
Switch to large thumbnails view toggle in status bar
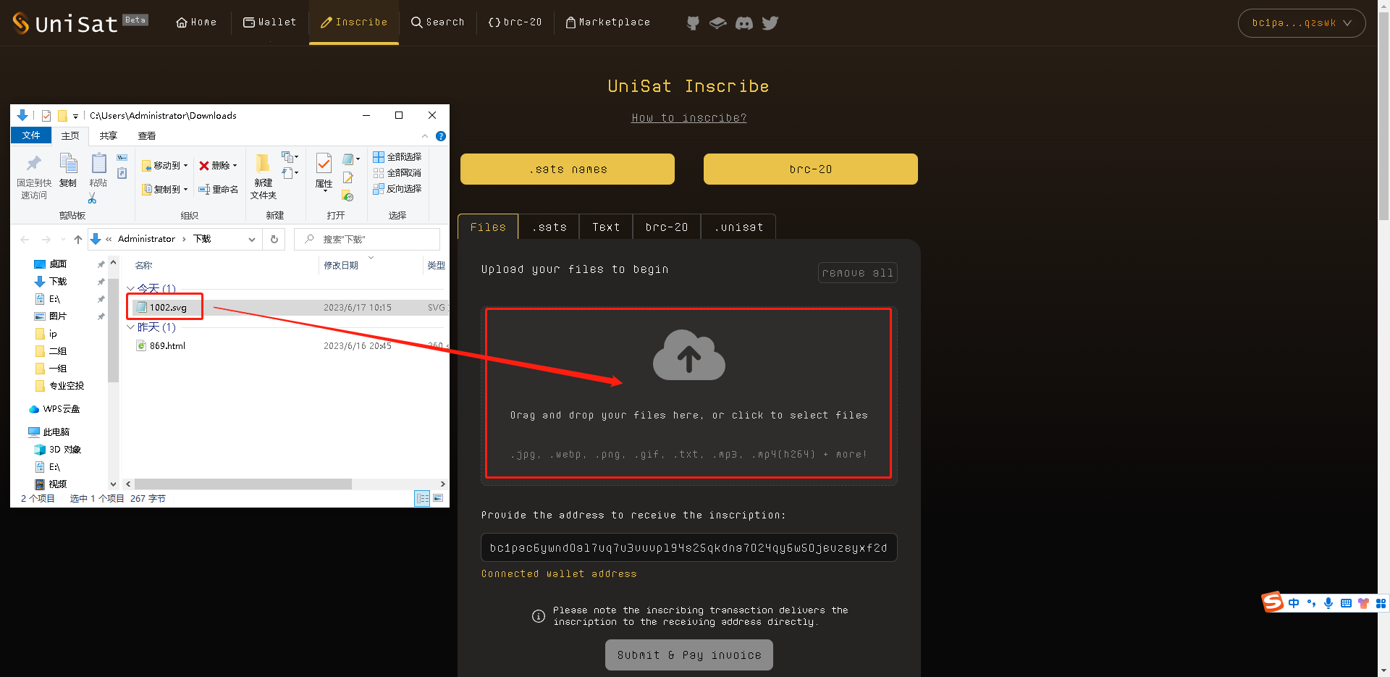click(x=438, y=498)
